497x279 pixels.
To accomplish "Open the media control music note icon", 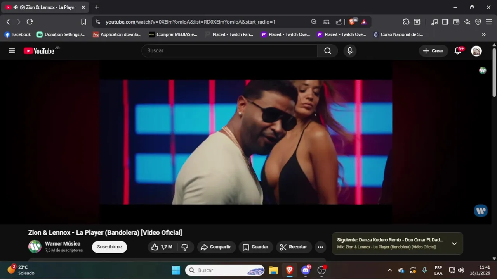I will pyautogui.click(x=434, y=22).
